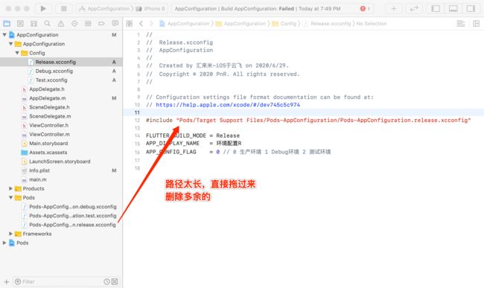Go forward in editor history
Image resolution: width=484 pixels, height=288 pixels.
(151, 23)
